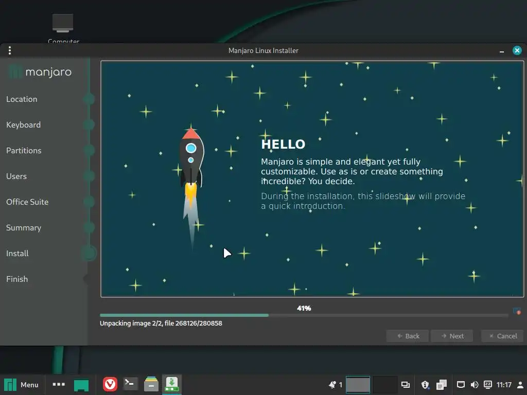Launch the Vivaldi browser from the panel
527x395 pixels.
point(110,384)
